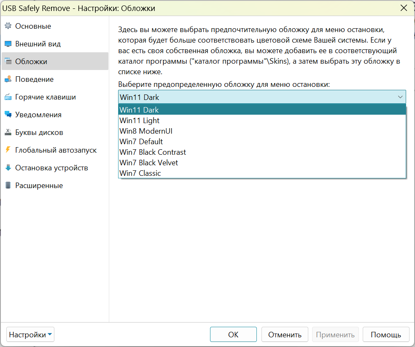
Task: Choose Win11 Light from the list
Action: 262,121
